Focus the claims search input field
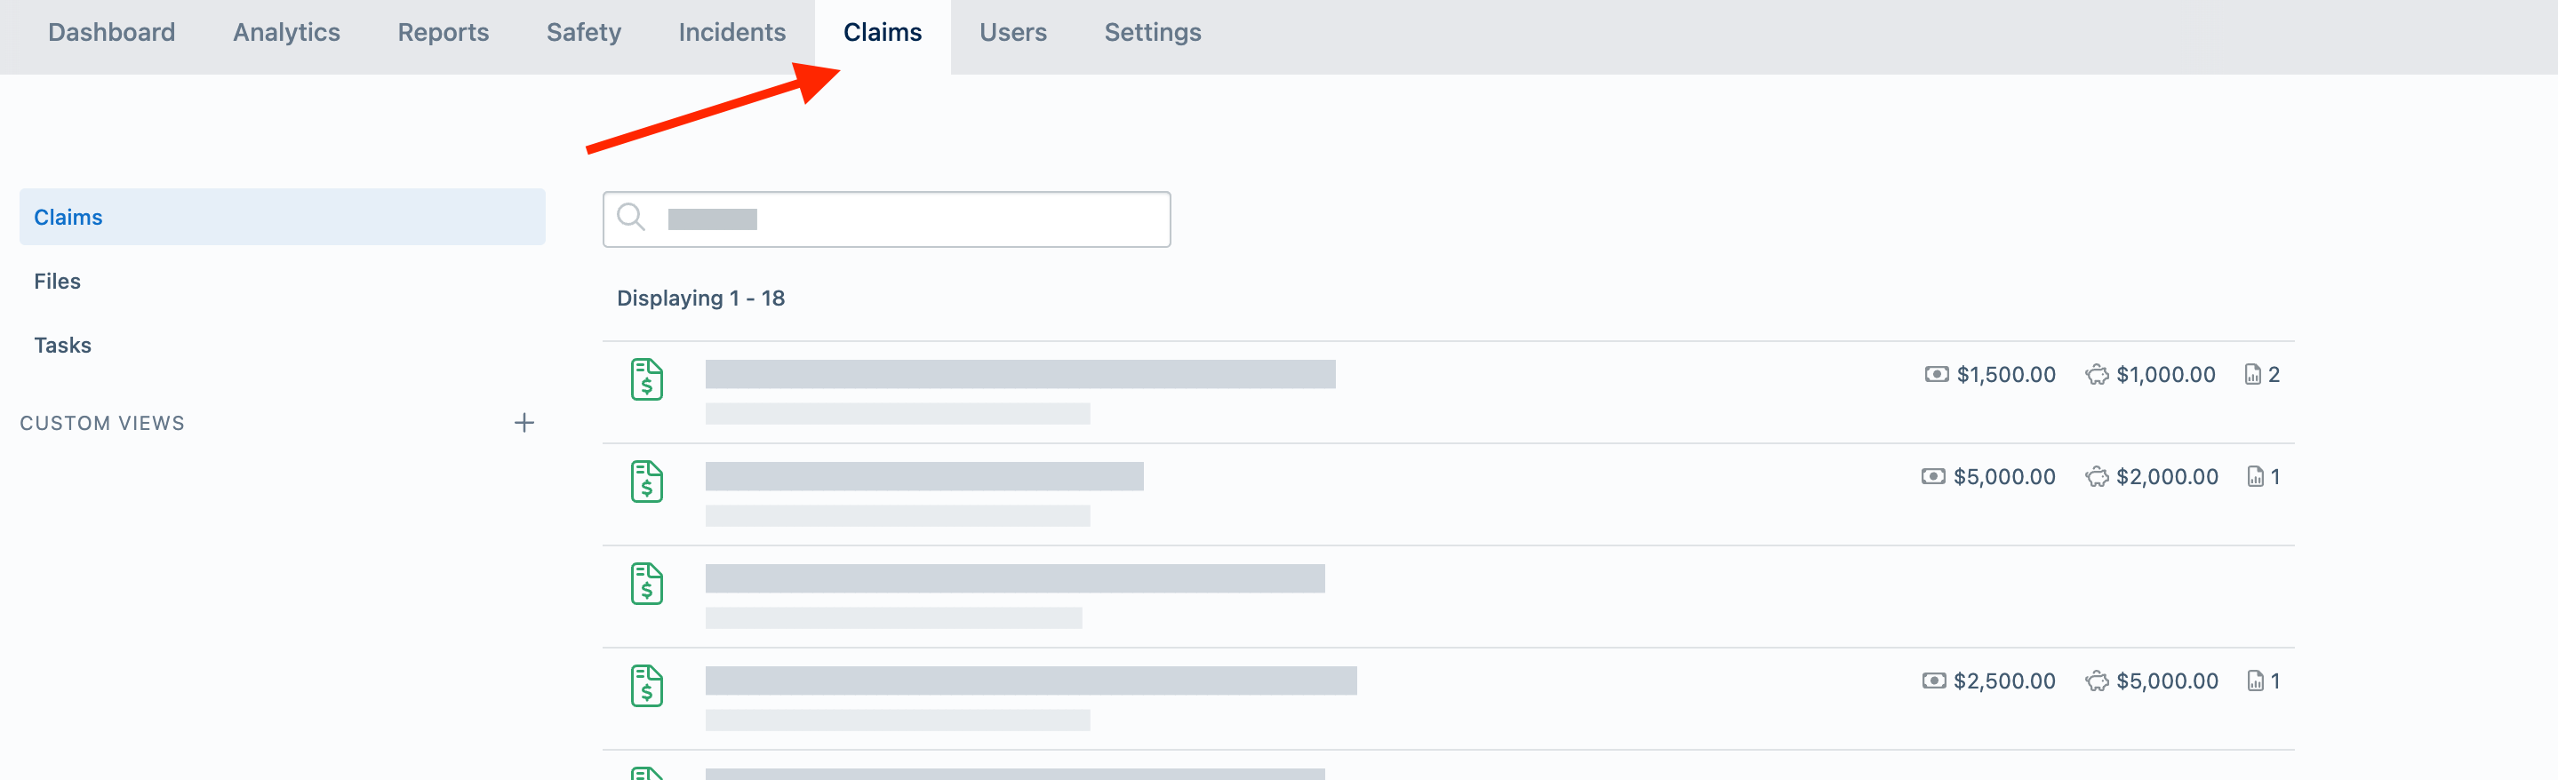Viewport: 2558px width, 780px height. coord(886,219)
